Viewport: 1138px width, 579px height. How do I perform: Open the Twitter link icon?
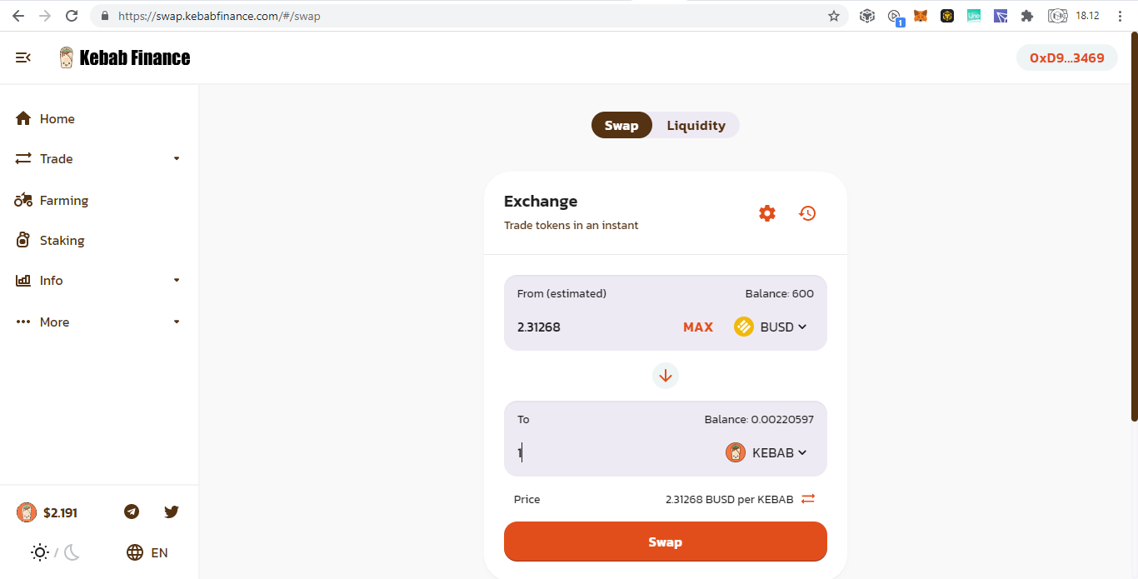172,512
